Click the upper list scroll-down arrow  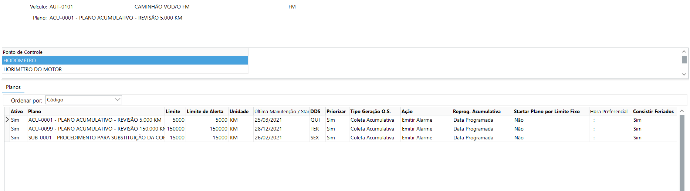coord(684,74)
